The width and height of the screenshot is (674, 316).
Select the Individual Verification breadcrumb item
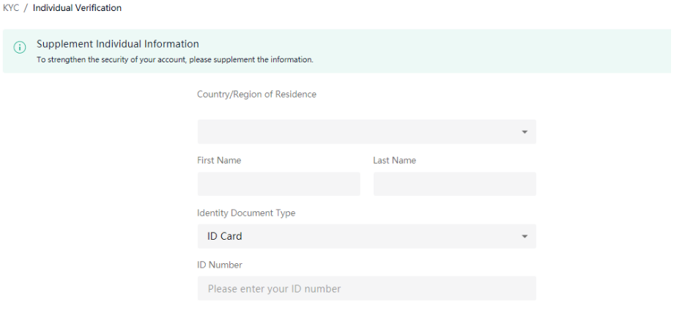tap(77, 8)
